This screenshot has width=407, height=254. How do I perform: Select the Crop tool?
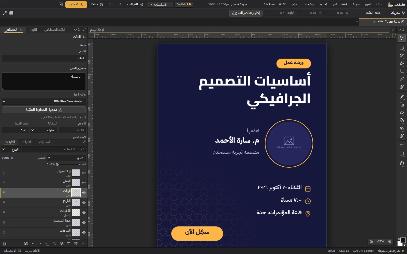[x=402, y=71]
